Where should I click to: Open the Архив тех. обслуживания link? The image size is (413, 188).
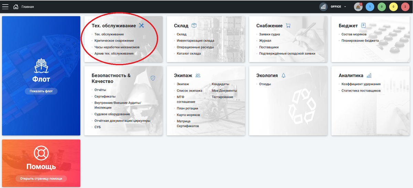114,54
